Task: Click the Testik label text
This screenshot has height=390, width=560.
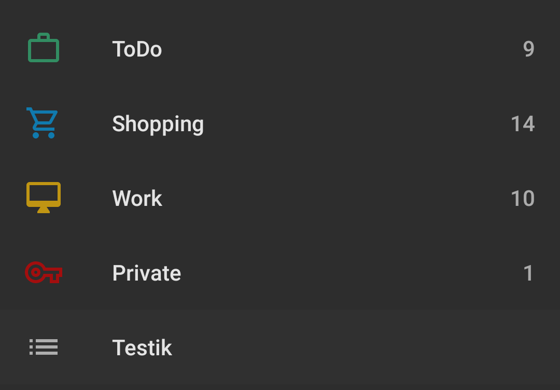Action: (142, 348)
